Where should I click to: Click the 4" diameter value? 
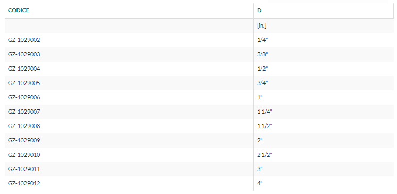260,183
